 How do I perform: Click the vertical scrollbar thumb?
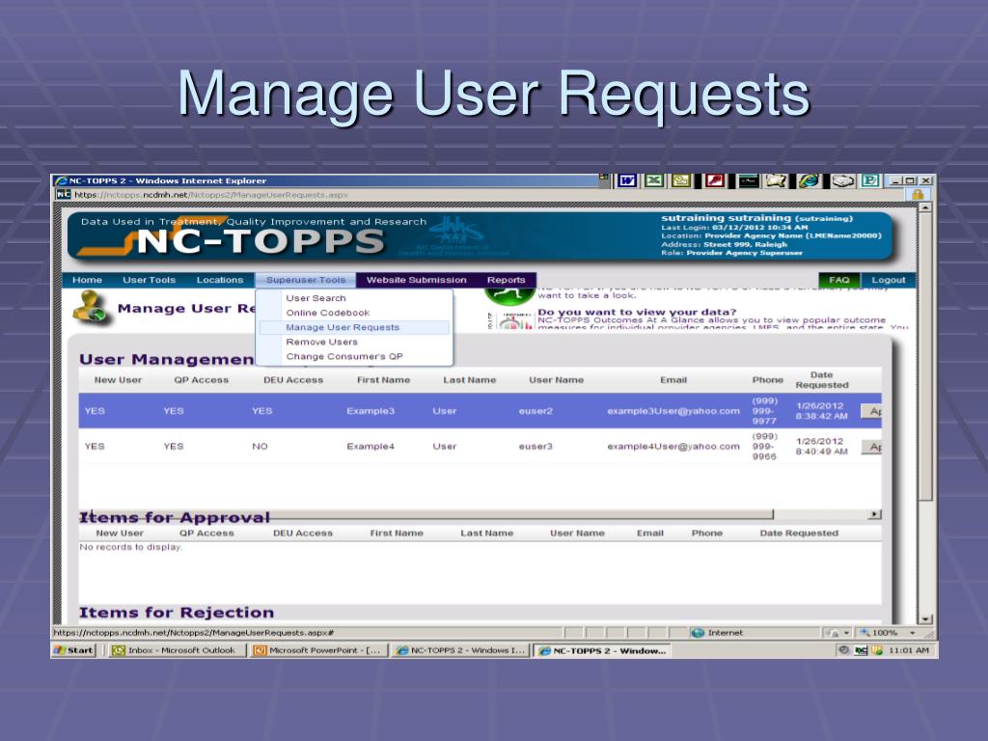pyautogui.click(x=924, y=357)
